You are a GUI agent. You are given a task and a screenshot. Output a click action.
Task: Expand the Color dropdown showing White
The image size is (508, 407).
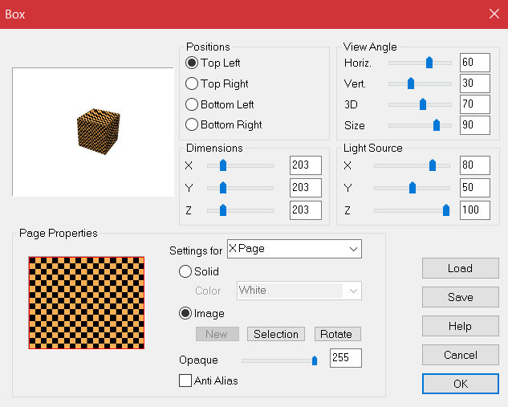[299, 291]
